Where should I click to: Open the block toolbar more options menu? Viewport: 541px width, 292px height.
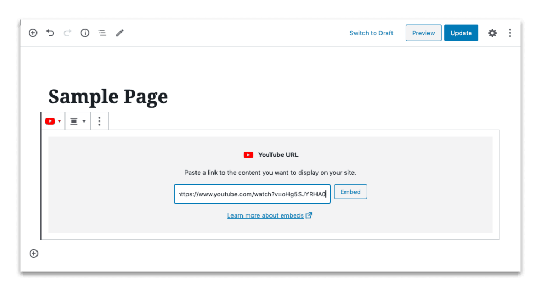click(99, 121)
